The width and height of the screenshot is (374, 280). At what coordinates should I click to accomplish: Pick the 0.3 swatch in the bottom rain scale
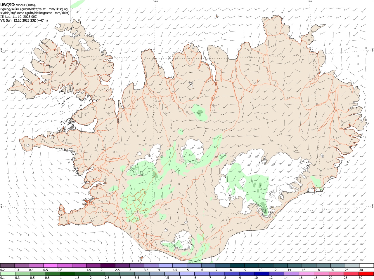click(x=22, y=274)
